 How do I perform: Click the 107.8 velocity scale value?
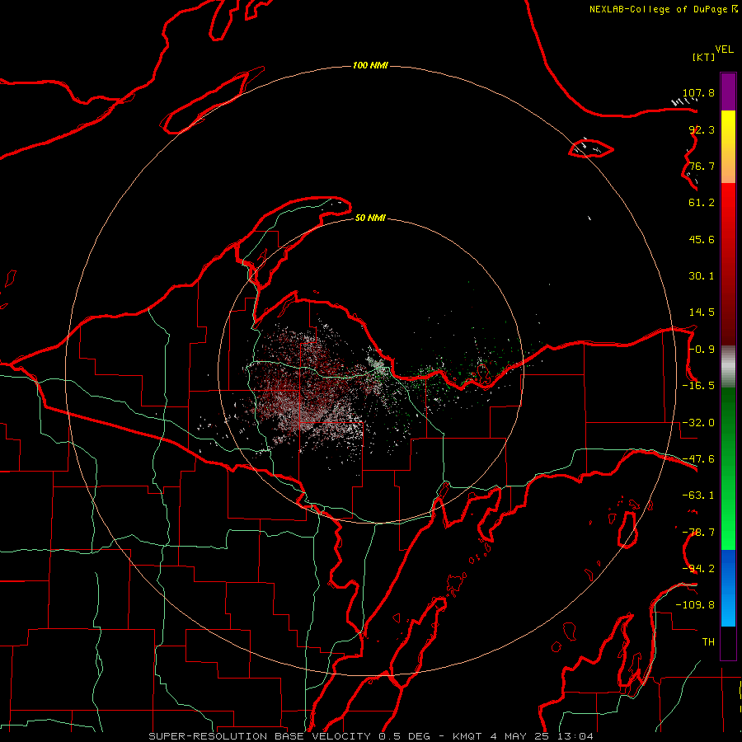point(698,92)
